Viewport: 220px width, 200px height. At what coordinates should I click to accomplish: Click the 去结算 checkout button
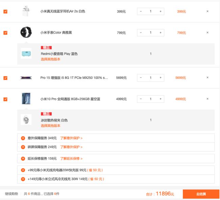(x=201, y=194)
